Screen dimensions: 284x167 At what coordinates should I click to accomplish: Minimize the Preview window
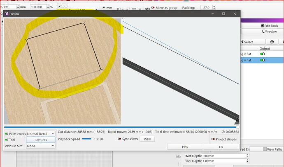tap(213, 14)
